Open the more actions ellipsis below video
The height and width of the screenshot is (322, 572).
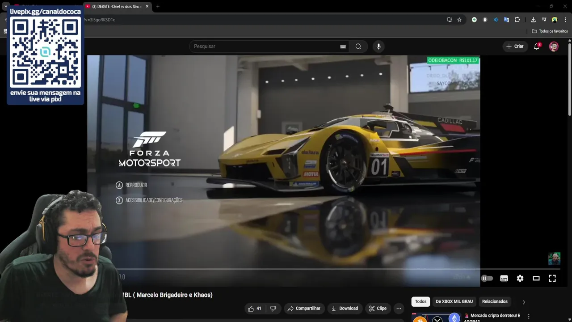click(399, 309)
